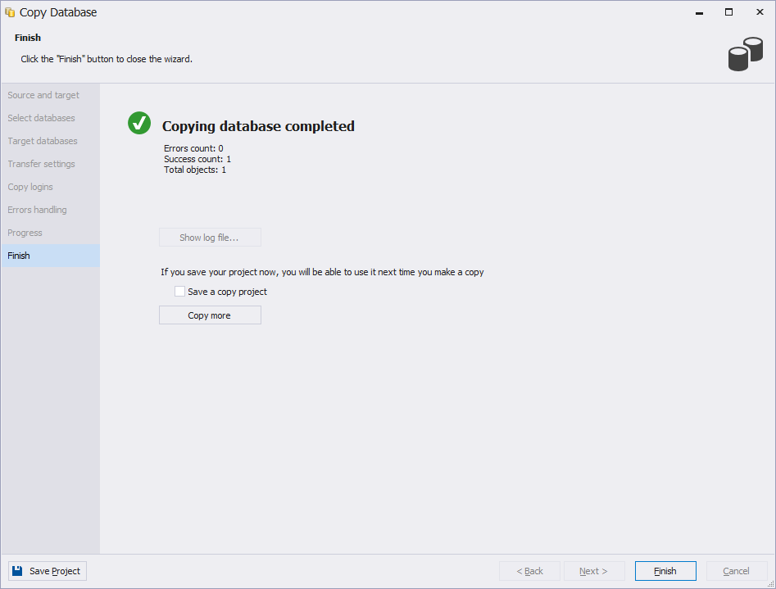
Task: Click the floppy disk Save Project icon
Action: tap(17, 571)
